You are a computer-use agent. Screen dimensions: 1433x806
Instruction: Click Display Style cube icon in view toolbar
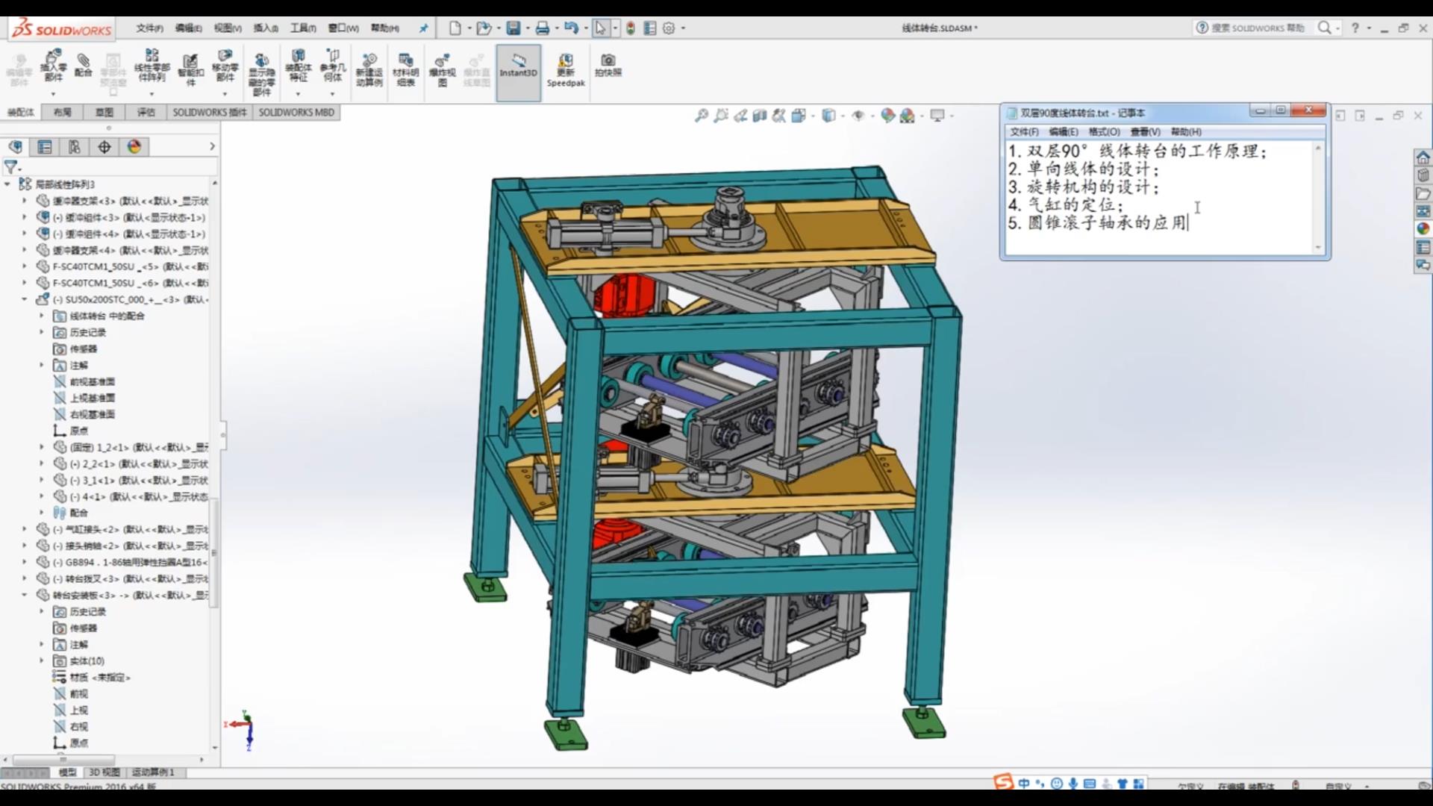[x=828, y=116]
